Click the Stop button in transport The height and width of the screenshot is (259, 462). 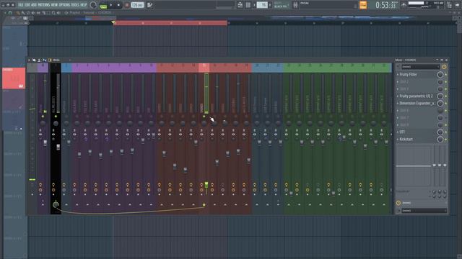coord(118,5)
